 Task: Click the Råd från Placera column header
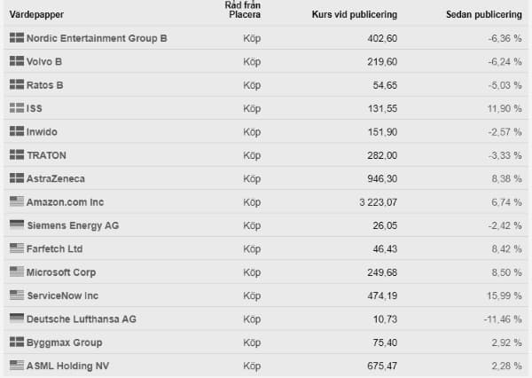coord(243,10)
